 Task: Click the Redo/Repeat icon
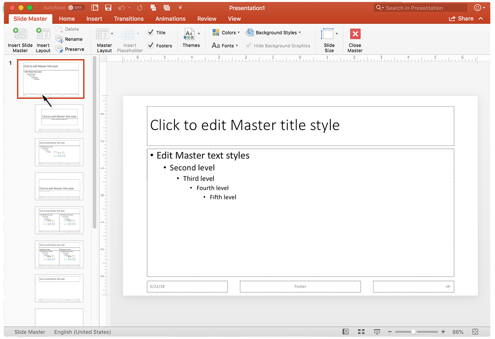[140, 8]
